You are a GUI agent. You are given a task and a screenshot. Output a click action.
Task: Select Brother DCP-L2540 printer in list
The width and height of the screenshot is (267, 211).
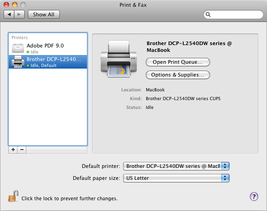48,62
